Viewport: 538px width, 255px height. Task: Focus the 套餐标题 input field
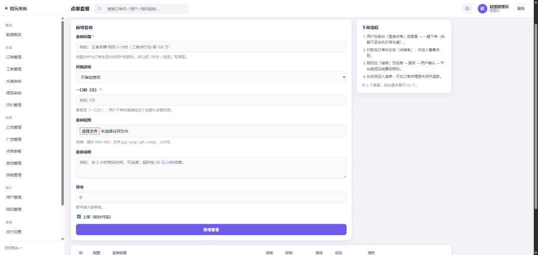click(x=211, y=47)
